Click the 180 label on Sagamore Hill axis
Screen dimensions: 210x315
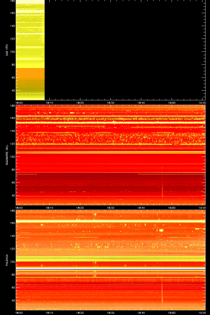click(x=12, y=106)
